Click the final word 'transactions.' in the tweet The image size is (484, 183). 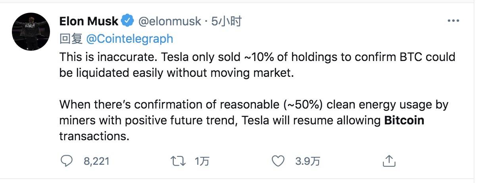tap(95, 136)
